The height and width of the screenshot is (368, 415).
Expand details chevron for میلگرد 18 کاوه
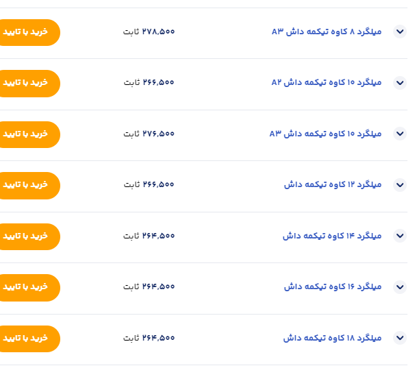[400, 338]
